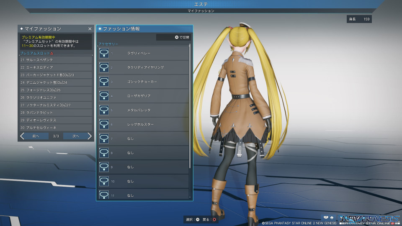Click the red warning icon beside プレミアムスロット

pyautogui.click(x=52, y=53)
